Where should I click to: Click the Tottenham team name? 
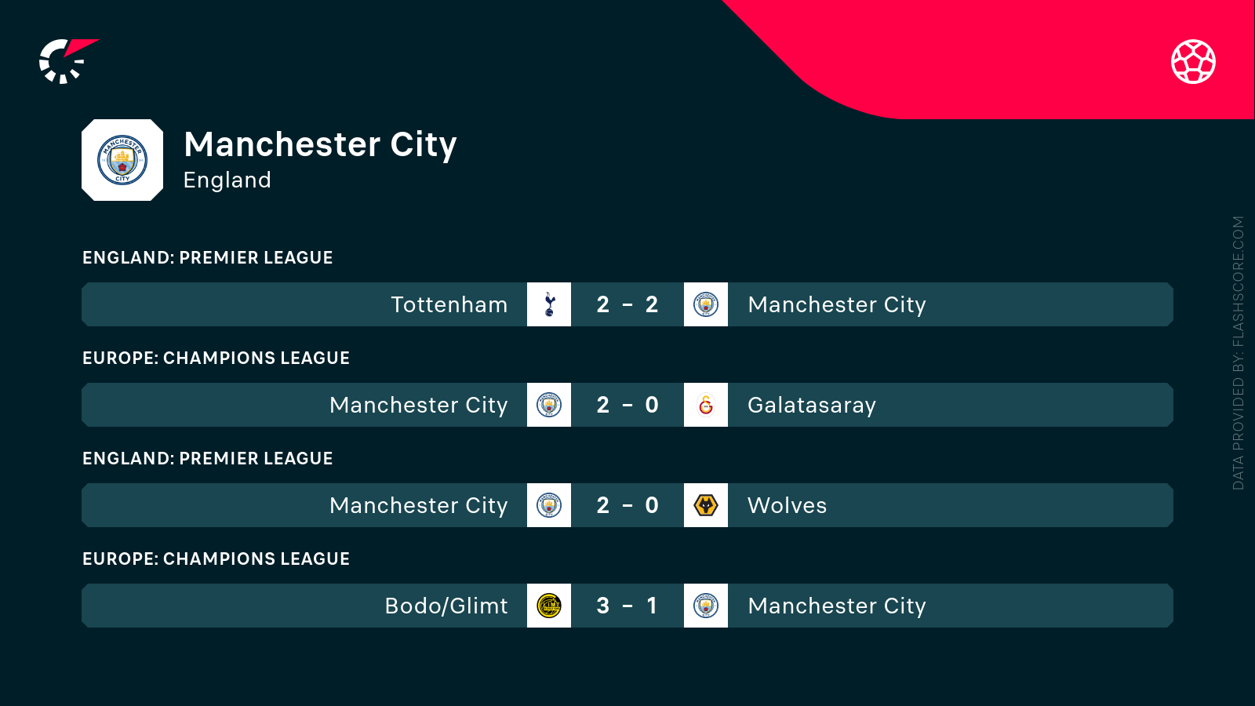coord(449,304)
